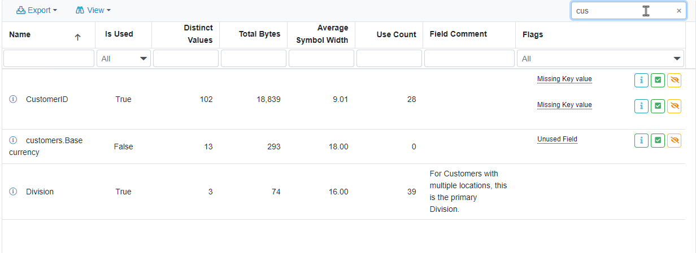This screenshot has height=253, width=696.
Task: Toggle green checkmark on second Missing Key value flag
Action: (x=658, y=106)
